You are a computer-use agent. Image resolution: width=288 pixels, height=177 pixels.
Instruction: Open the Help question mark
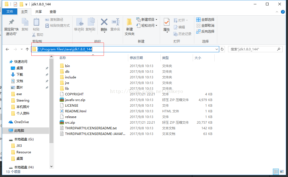283,12
